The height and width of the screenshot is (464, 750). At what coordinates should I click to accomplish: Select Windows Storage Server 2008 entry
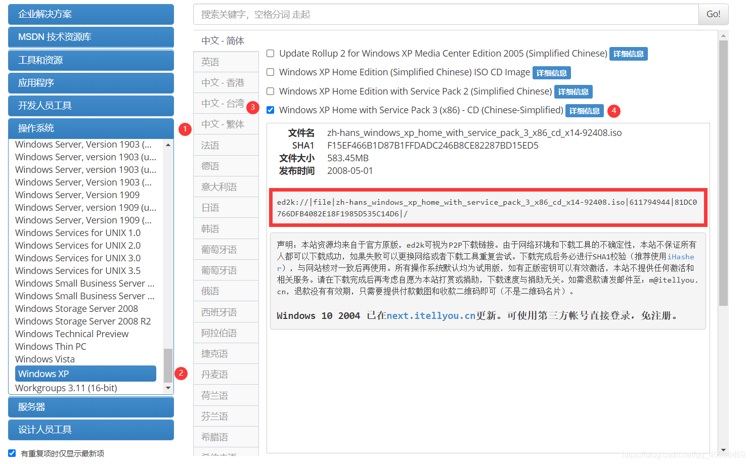click(x=76, y=309)
